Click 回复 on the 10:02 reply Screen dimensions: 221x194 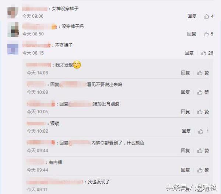(186, 131)
